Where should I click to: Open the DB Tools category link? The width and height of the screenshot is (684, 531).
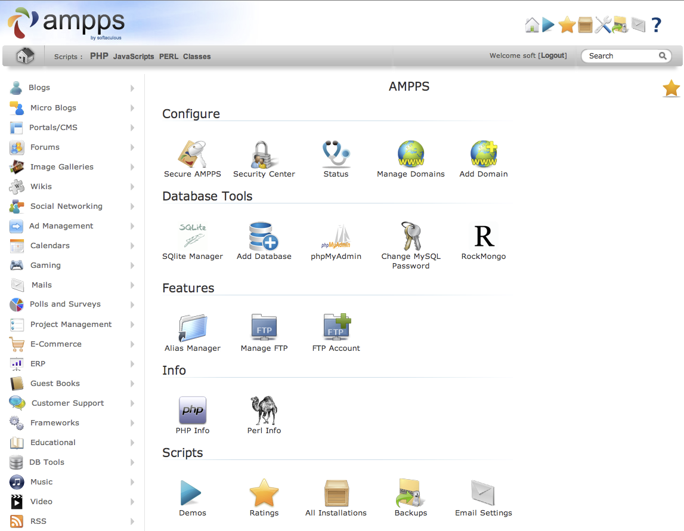point(47,462)
